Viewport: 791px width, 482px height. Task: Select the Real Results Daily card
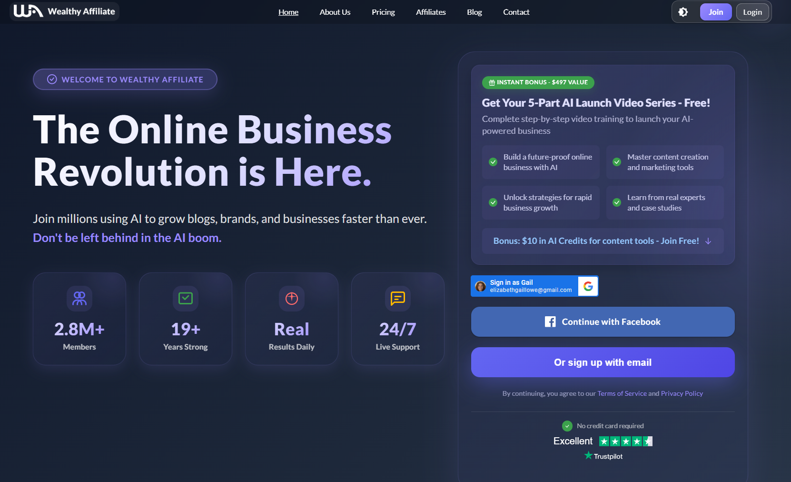point(292,319)
